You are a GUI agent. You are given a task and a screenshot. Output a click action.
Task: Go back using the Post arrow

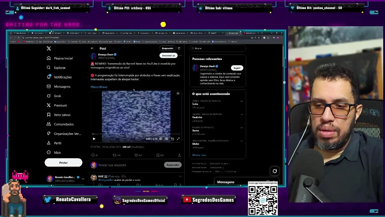point(92,48)
